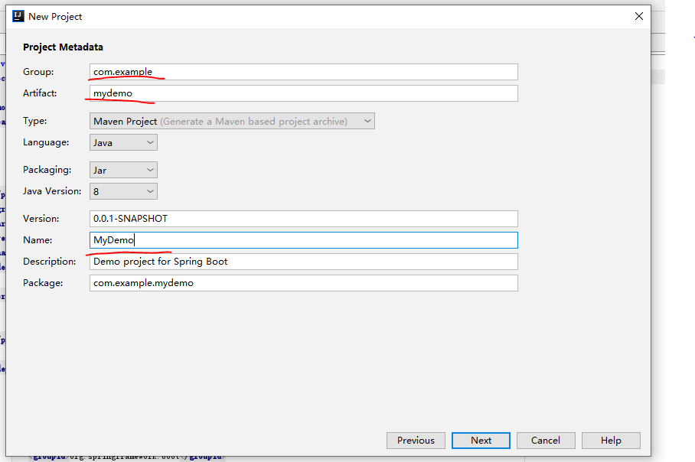The image size is (695, 462).
Task: Change the Java Version dropdown set to 8
Action: click(123, 191)
